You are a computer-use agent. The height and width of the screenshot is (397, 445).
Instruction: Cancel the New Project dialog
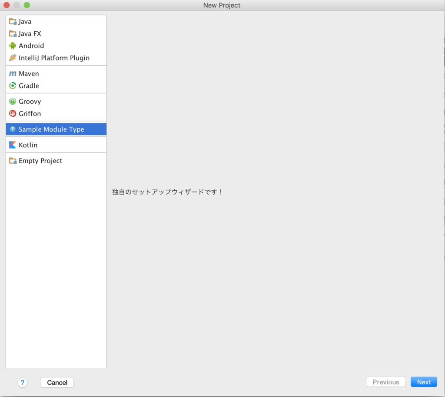point(57,382)
